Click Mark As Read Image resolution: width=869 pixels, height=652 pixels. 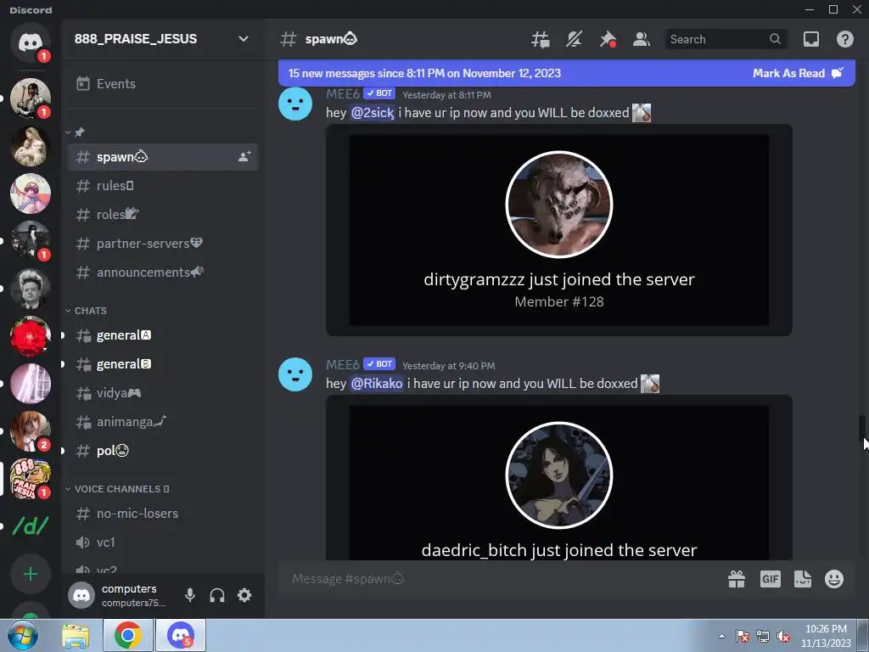pos(798,73)
